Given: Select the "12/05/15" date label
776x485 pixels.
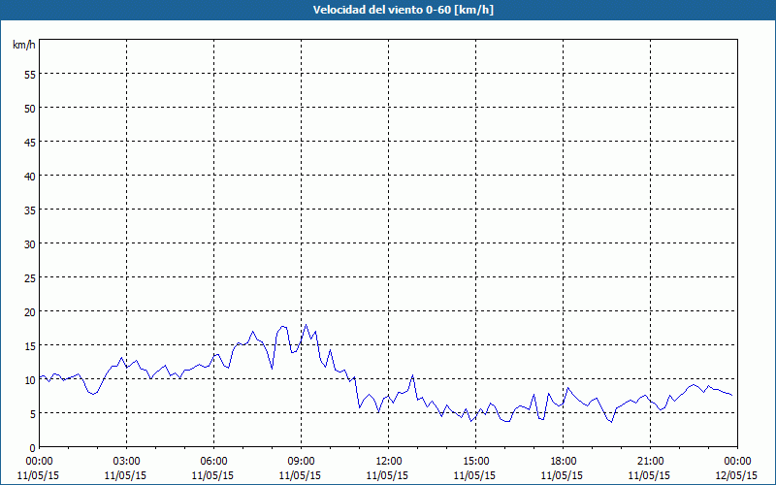Looking at the screenshot, I should tap(736, 475).
